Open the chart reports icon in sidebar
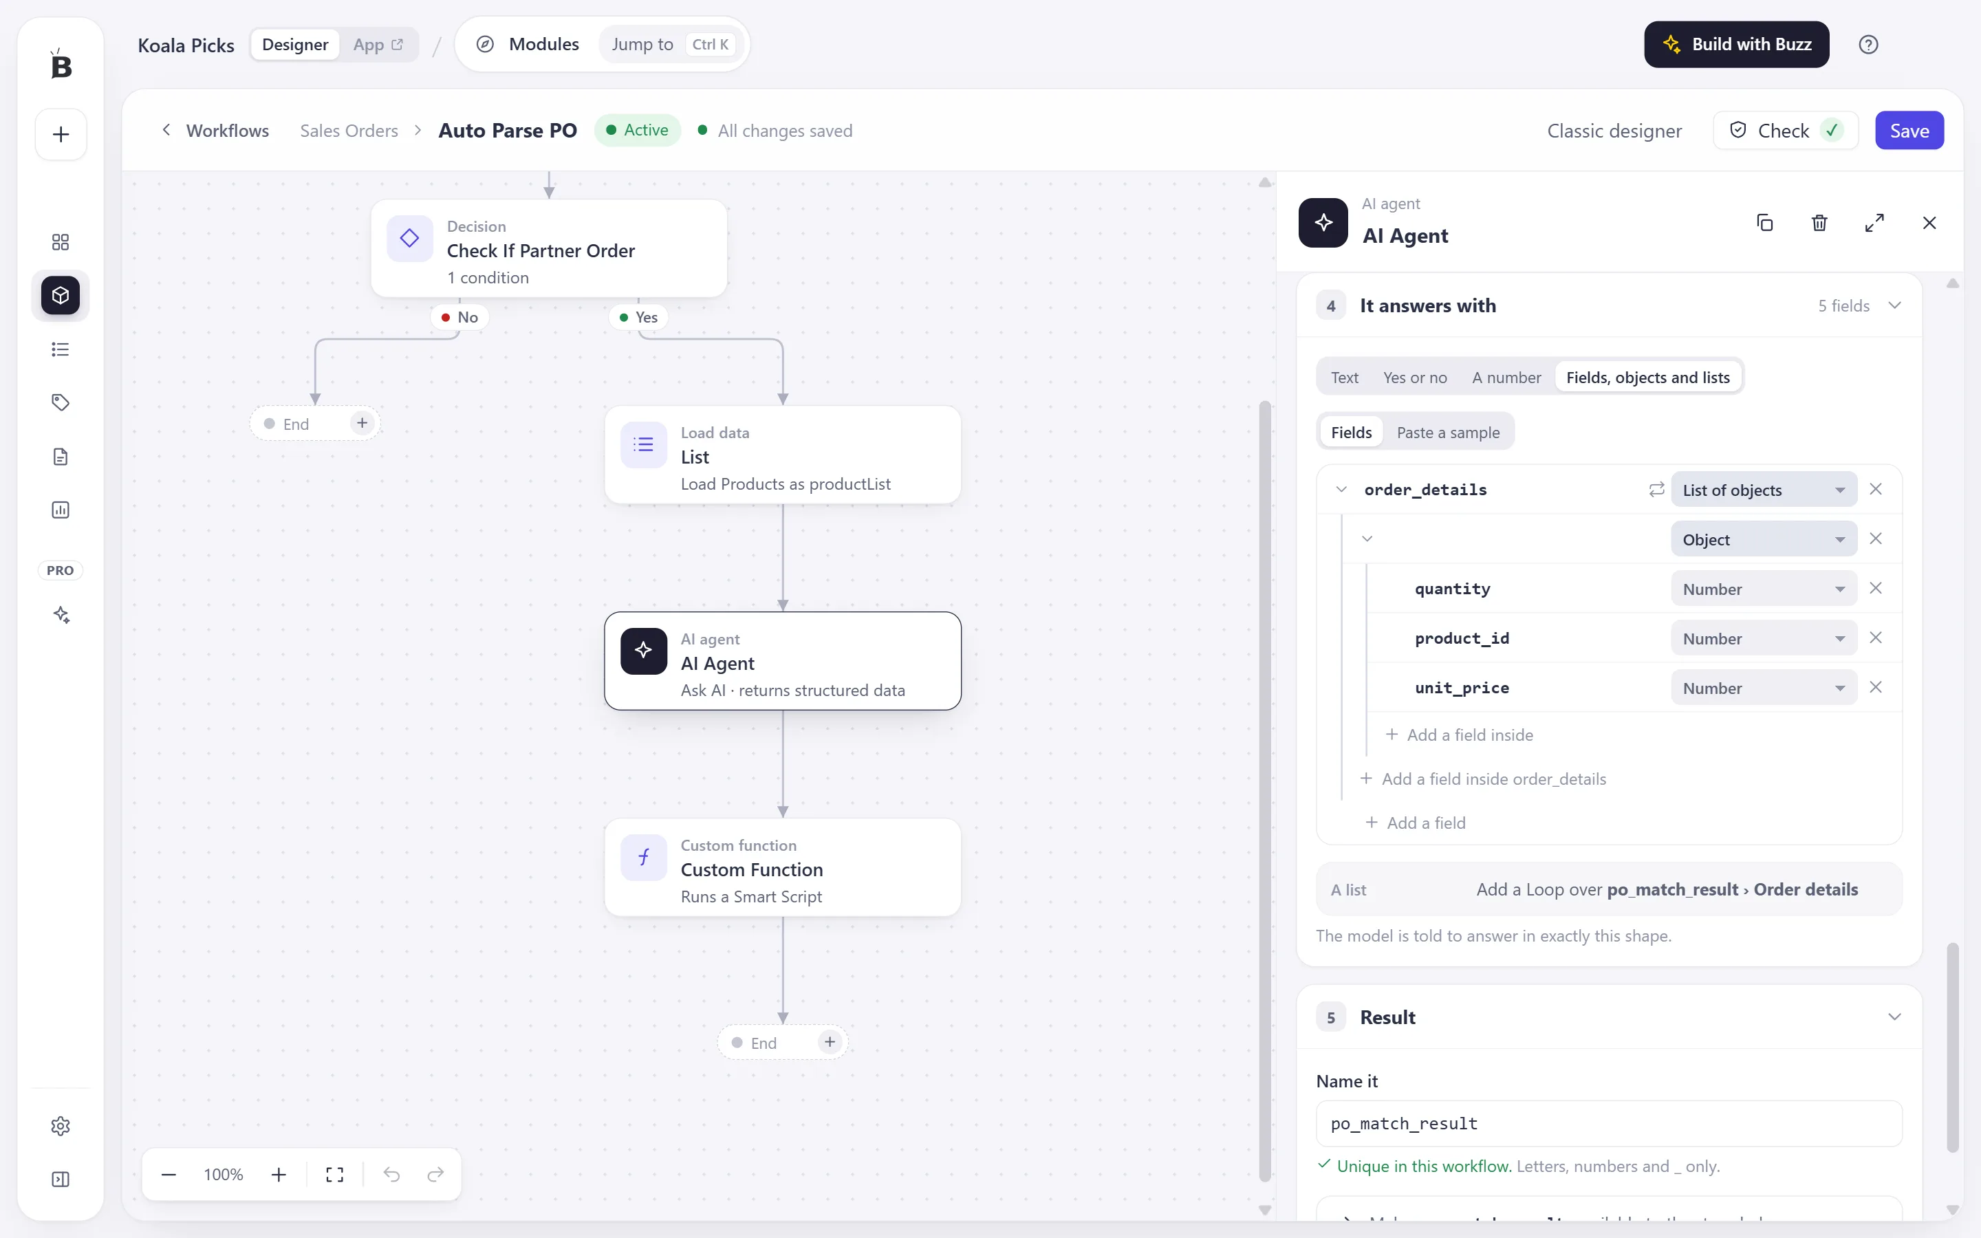 (x=61, y=510)
